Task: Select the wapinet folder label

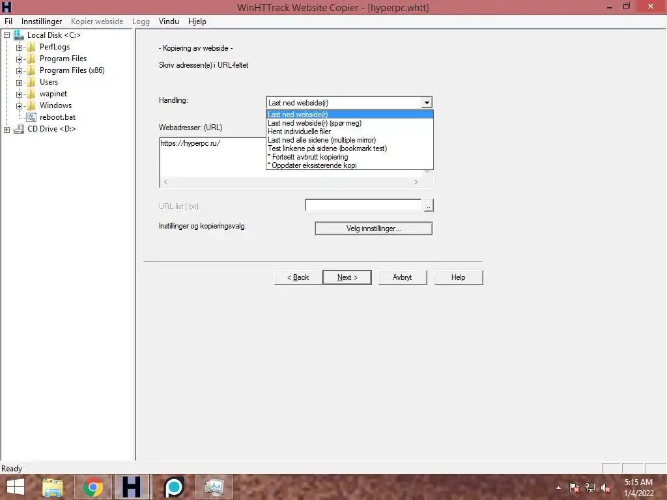Action: point(53,94)
